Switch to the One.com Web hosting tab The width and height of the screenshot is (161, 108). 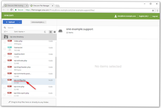[15, 5]
